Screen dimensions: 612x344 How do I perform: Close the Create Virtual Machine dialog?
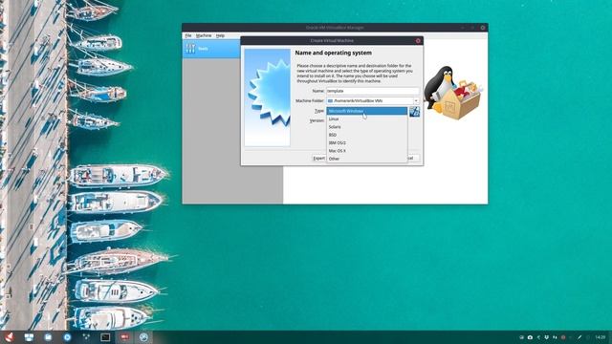click(x=418, y=40)
